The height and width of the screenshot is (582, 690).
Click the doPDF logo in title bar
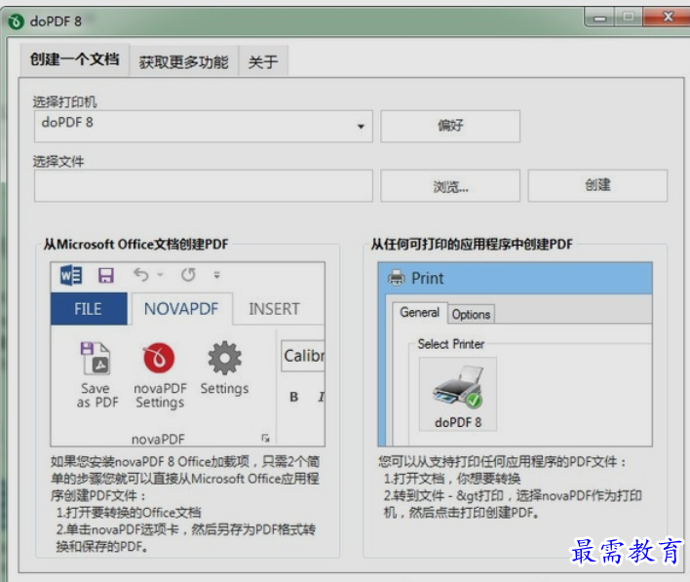click(17, 21)
